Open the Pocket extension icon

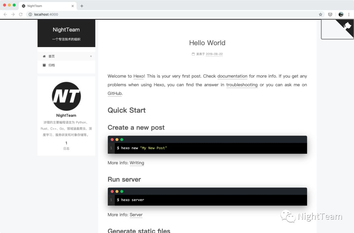(330, 14)
